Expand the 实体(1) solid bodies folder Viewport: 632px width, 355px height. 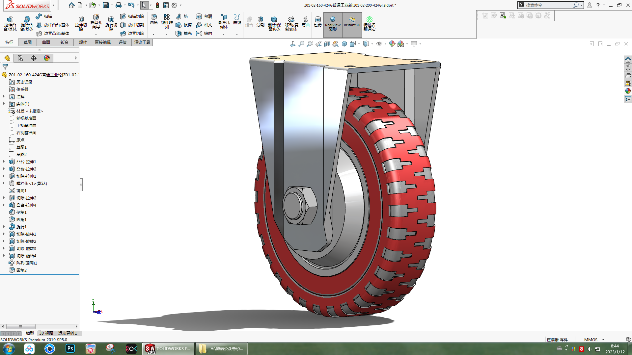4,104
